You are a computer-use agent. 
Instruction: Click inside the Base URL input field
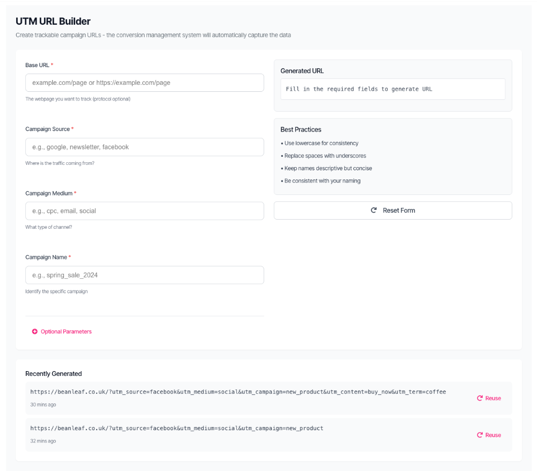[x=144, y=83]
